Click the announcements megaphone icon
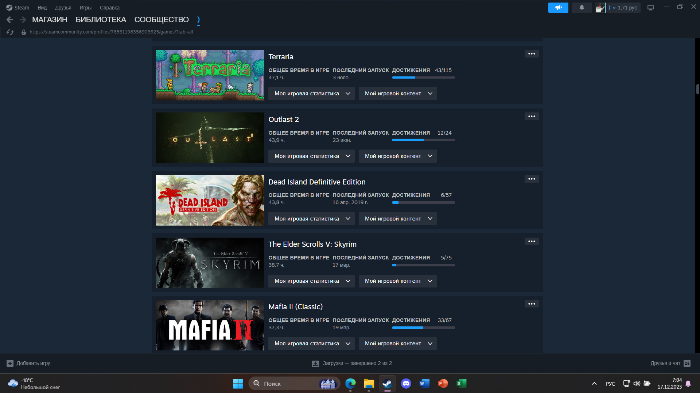The image size is (700, 393). pyautogui.click(x=558, y=8)
